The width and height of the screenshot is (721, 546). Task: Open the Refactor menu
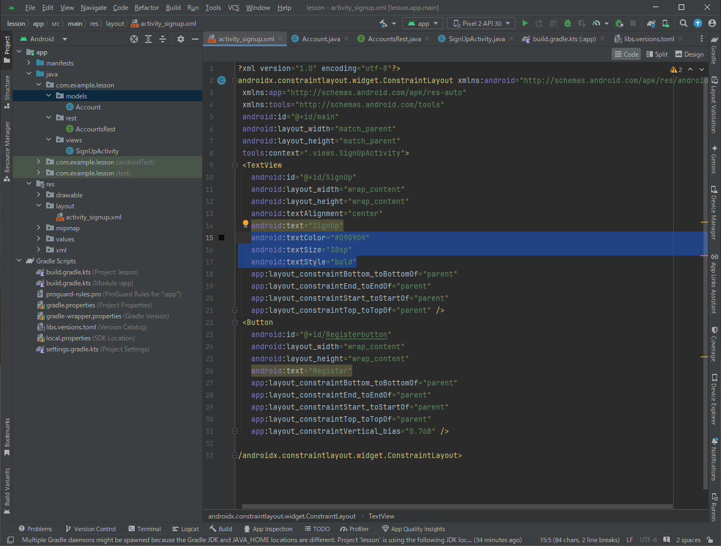147,8
